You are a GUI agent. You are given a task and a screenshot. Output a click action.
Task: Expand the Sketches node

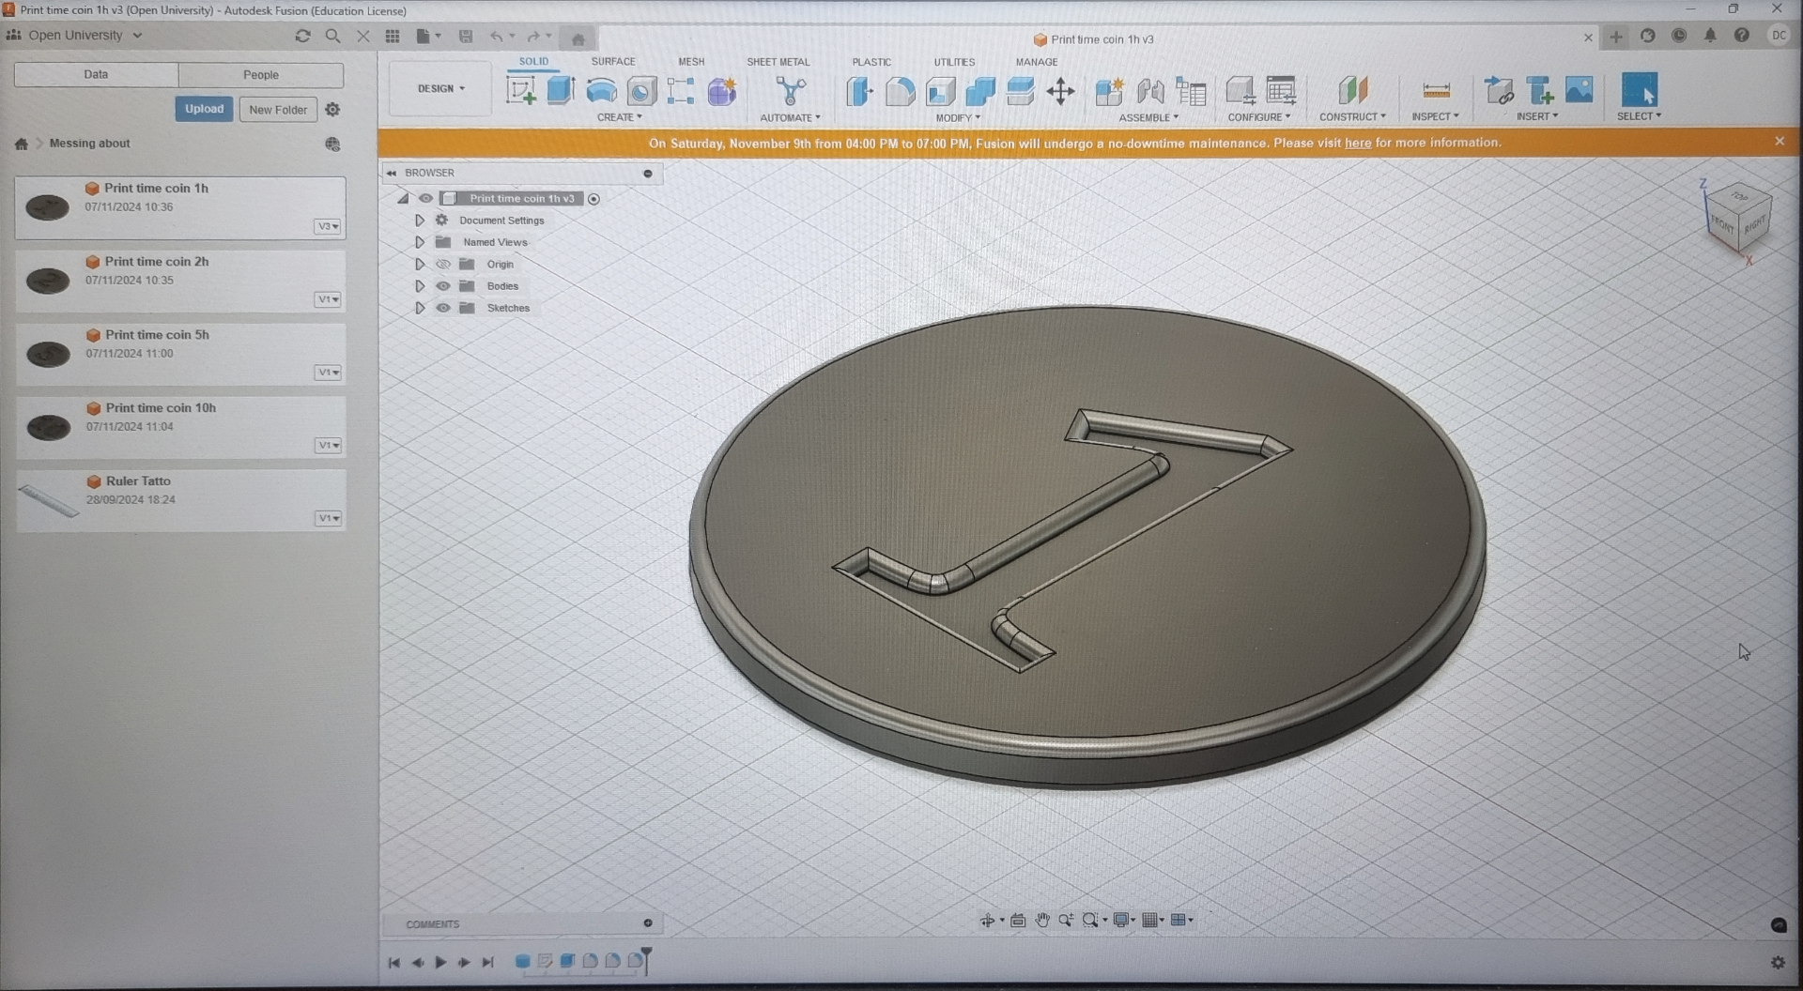coord(420,308)
